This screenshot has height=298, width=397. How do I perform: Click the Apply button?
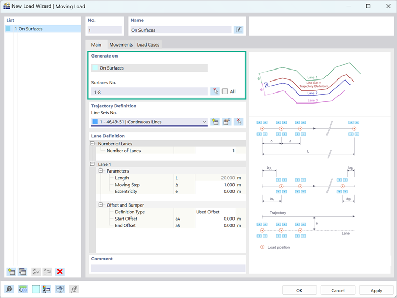(376, 290)
